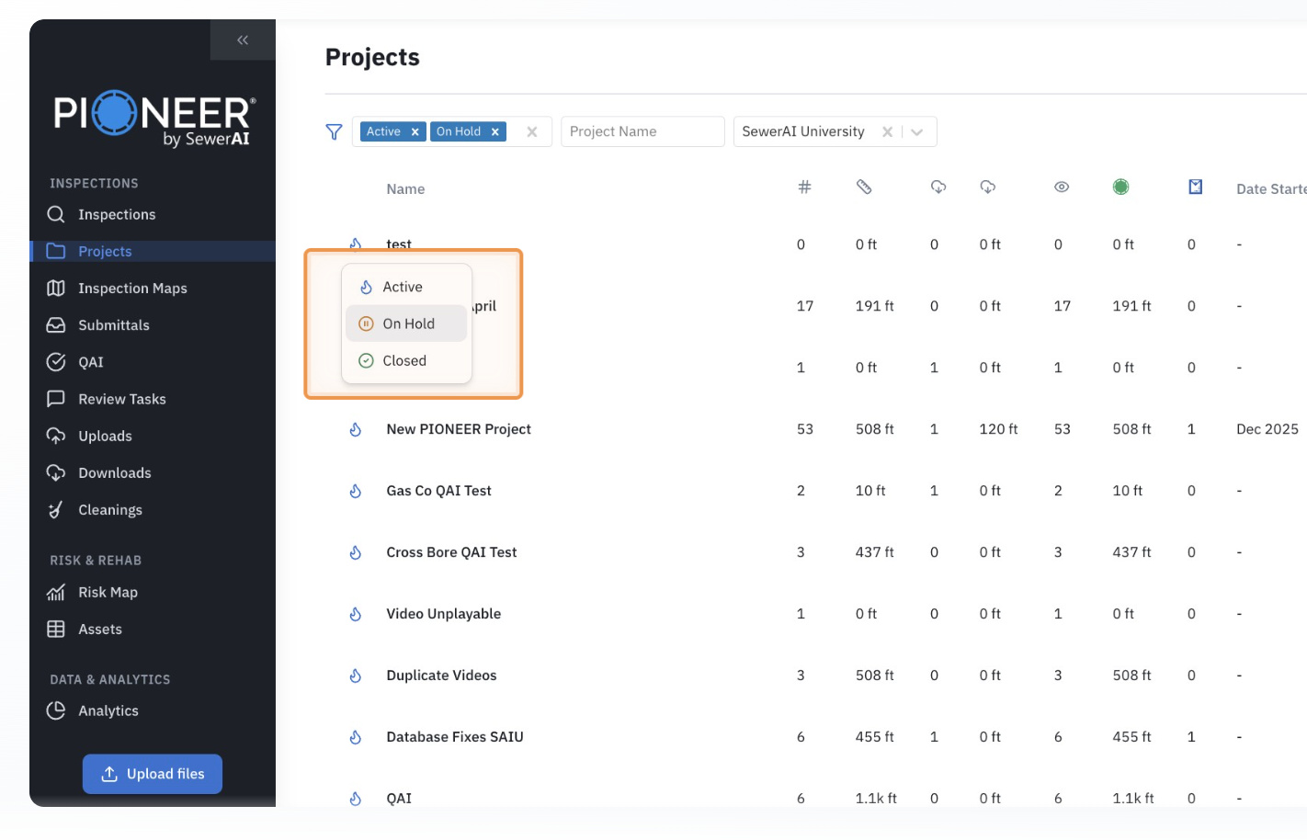
Task: Open the QAI section in the sidebar
Action: click(90, 362)
